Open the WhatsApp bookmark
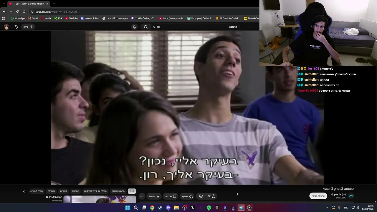Image resolution: width=377 pixels, height=212 pixels. 18,18
